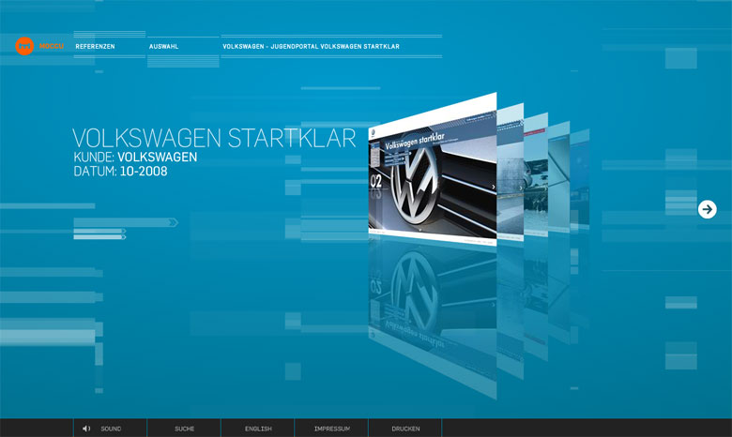Click the orange MOCCU logo
Image resolution: width=732 pixels, height=437 pixels.
pyautogui.click(x=24, y=46)
